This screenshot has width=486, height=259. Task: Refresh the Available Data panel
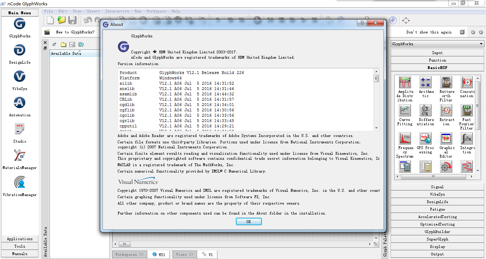[x=54, y=44]
